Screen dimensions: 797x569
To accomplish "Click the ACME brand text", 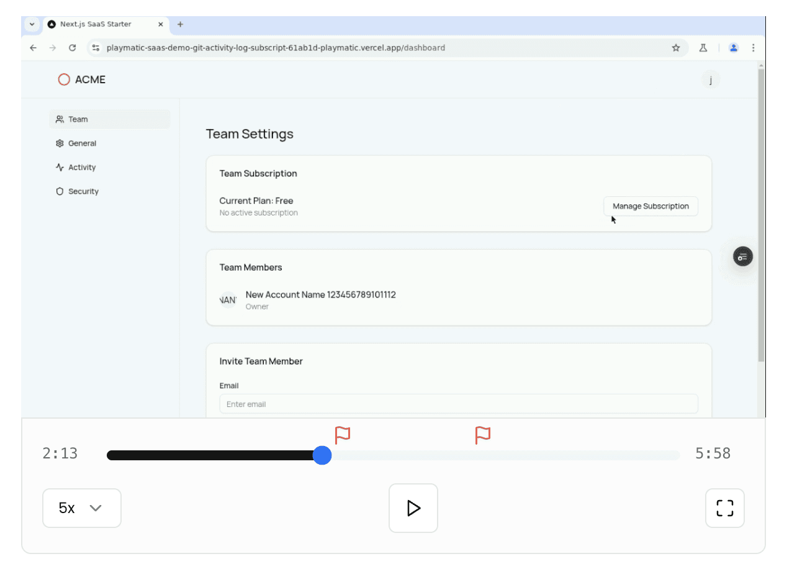I will point(90,80).
